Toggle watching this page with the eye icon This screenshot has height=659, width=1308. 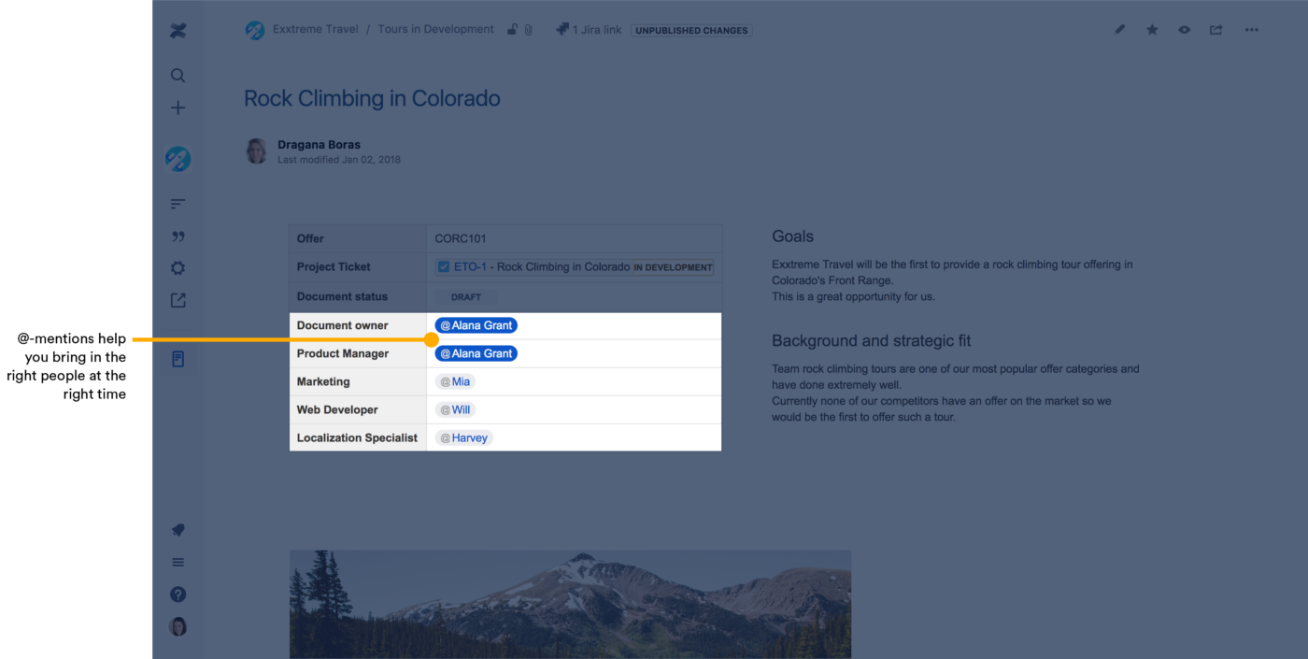coord(1185,30)
